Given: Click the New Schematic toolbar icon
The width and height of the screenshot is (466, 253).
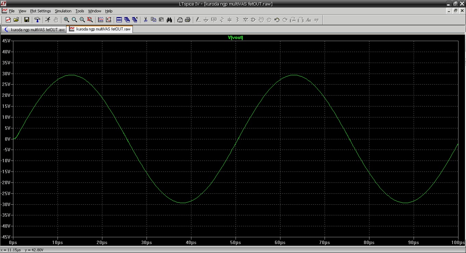Looking at the screenshot, I should [x=8, y=20].
